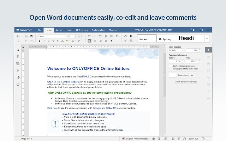The height and width of the screenshot is (141, 226).
Task: Expand the Line Spacing Multiple dropdown
Action: (x=177, y=50)
